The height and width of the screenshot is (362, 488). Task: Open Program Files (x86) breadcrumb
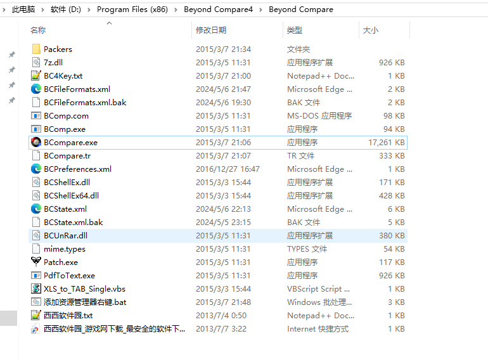(x=132, y=10)
